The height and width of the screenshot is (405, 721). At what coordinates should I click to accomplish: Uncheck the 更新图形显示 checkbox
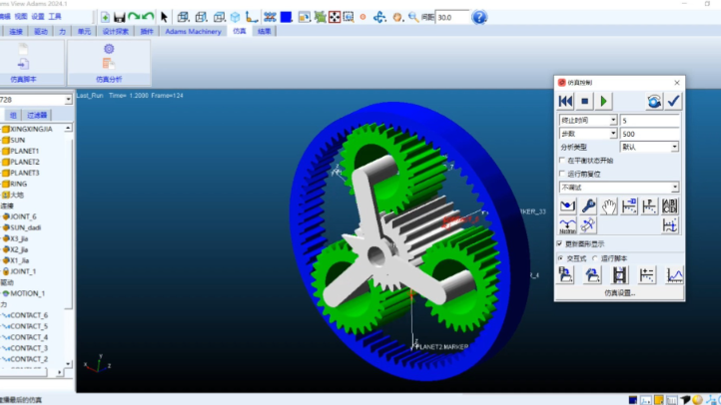pos(561,242)
